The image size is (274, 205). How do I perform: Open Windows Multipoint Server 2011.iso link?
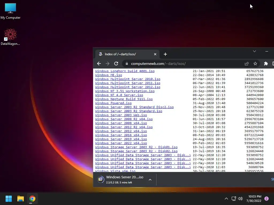(x=128, y=83)
